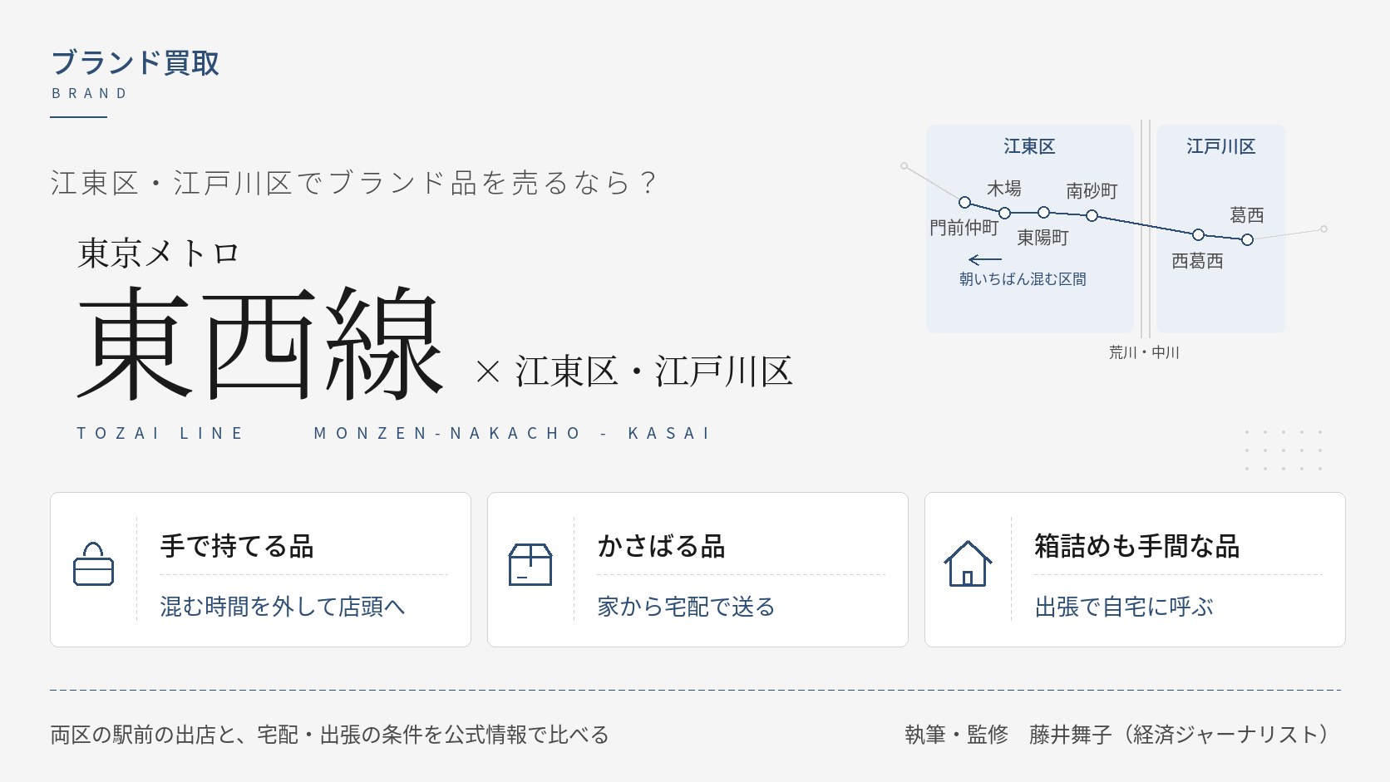Viewport: 1390px width, 782px height.
Task: Select the 南砂町 station circle
Action: [x=1092, y=216]
